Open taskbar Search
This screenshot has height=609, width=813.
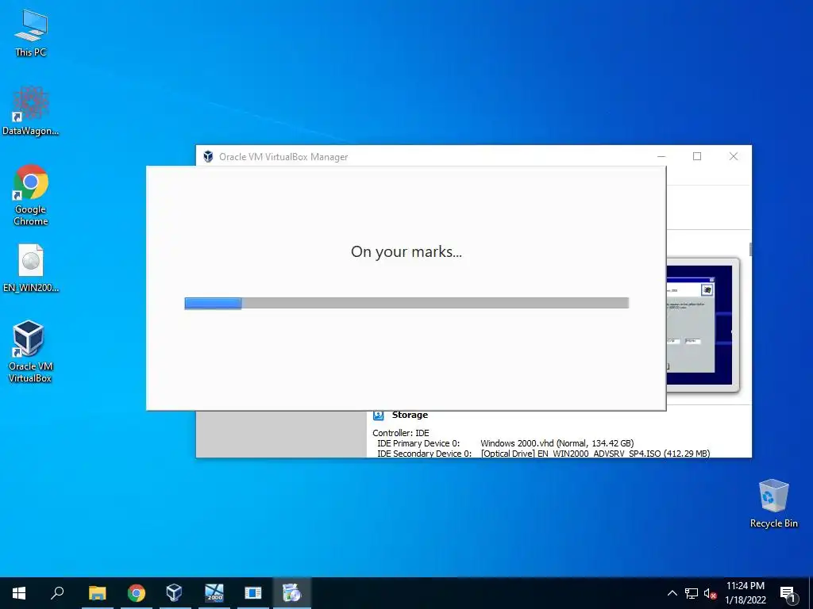point(57,593)
